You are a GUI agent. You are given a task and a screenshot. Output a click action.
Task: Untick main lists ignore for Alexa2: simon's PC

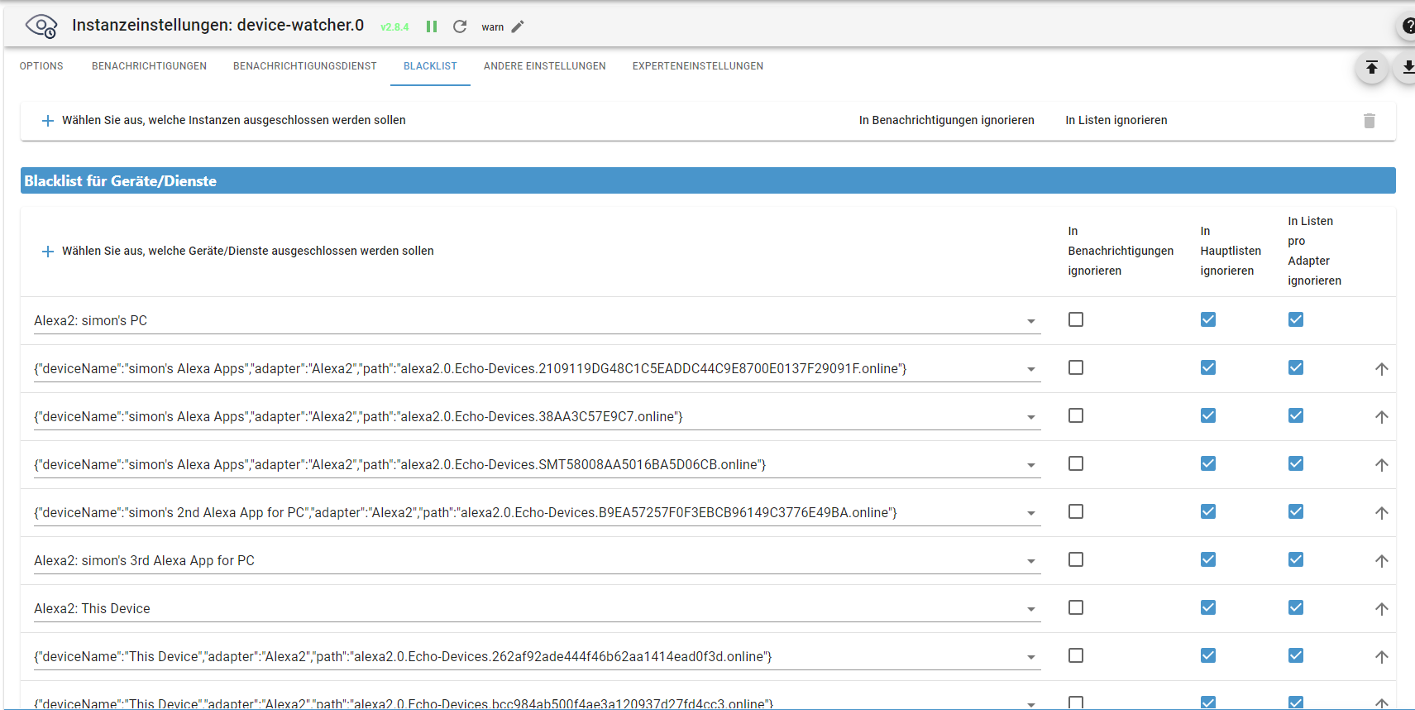(1208, 319)
